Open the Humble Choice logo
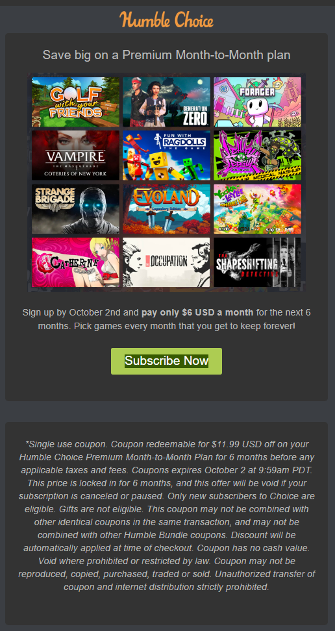 point(166,19)
